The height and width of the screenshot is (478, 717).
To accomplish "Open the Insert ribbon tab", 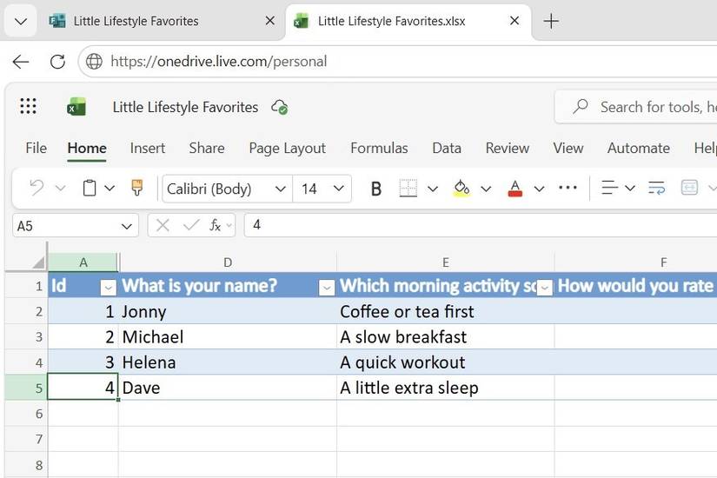I will [147, 149].
